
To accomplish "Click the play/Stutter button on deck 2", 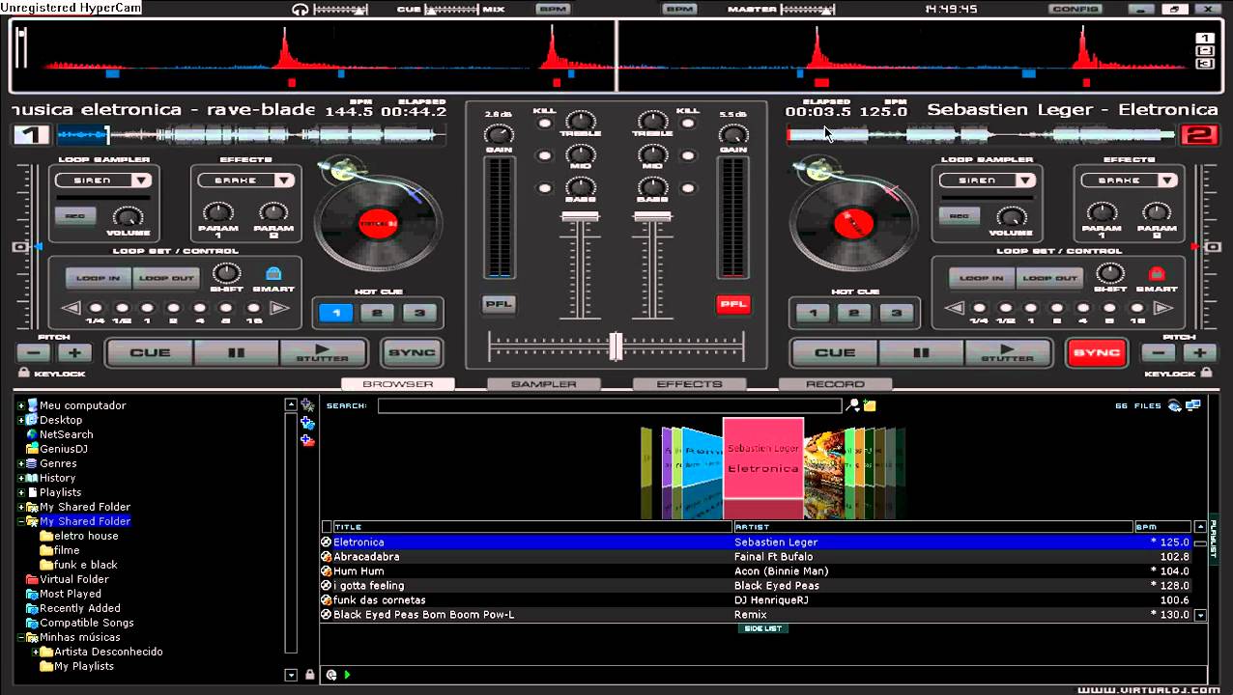I will click(1007, 352).
